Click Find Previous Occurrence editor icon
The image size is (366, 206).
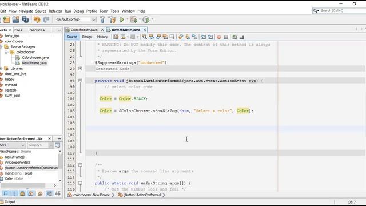tap(151, 37)
